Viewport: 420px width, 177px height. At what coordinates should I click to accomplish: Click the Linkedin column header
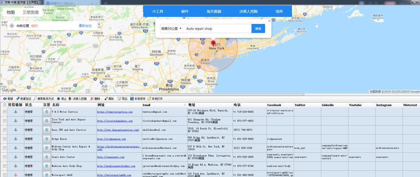coord(328,105)
